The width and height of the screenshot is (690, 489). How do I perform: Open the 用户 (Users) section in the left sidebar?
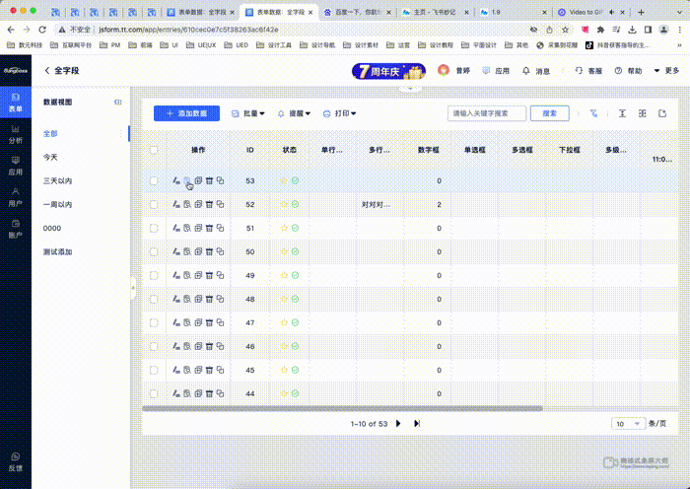(x=15, y=197)
